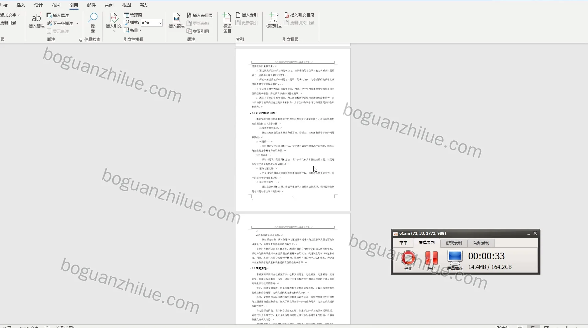Screen dimensions: 588x328
Task: Switch to the 审阅 review tab
Action: [x=109, y=5]
